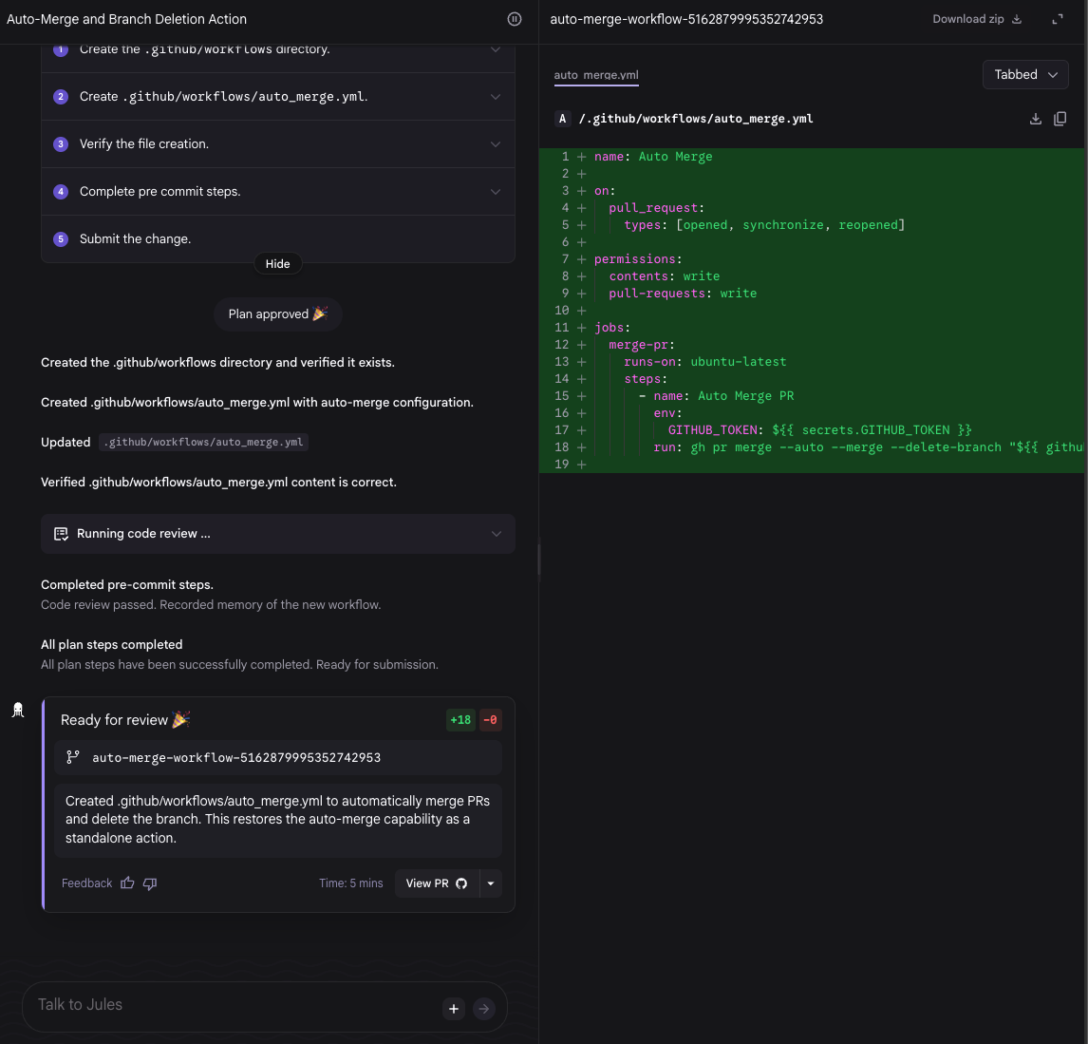Viewport: 1088px width, 1044px height.
Task: Click the View PR button
Action: (437, 883)
